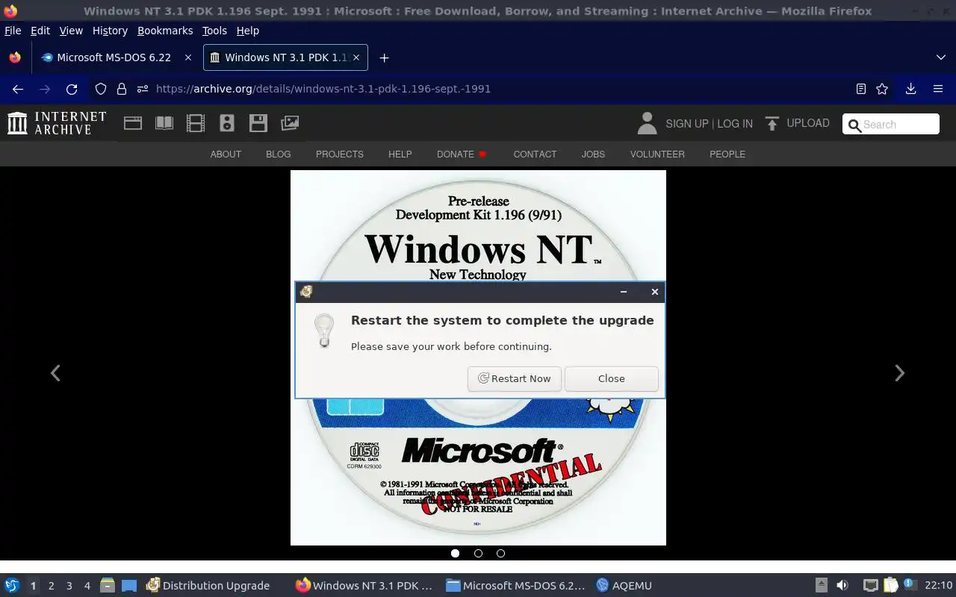Click the LOG IN link

click(735, 124)
